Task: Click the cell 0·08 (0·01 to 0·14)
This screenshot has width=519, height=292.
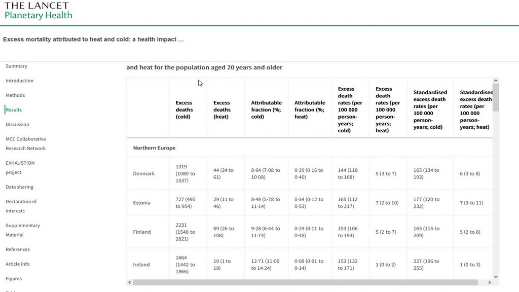Action: click(x=309, y=265)
